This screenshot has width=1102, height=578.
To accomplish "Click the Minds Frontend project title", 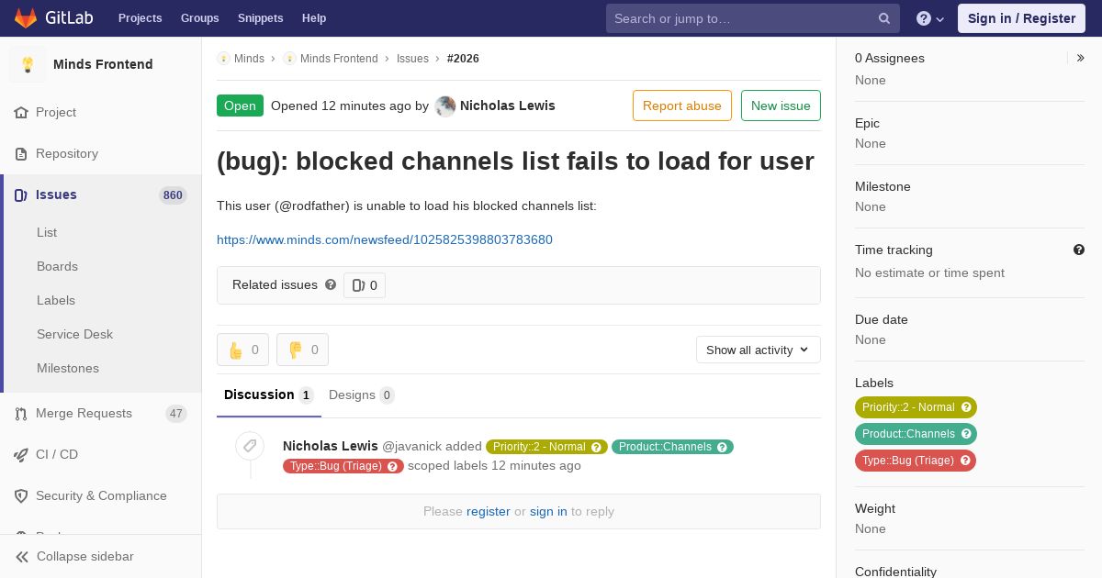I will tap(103, 64).
